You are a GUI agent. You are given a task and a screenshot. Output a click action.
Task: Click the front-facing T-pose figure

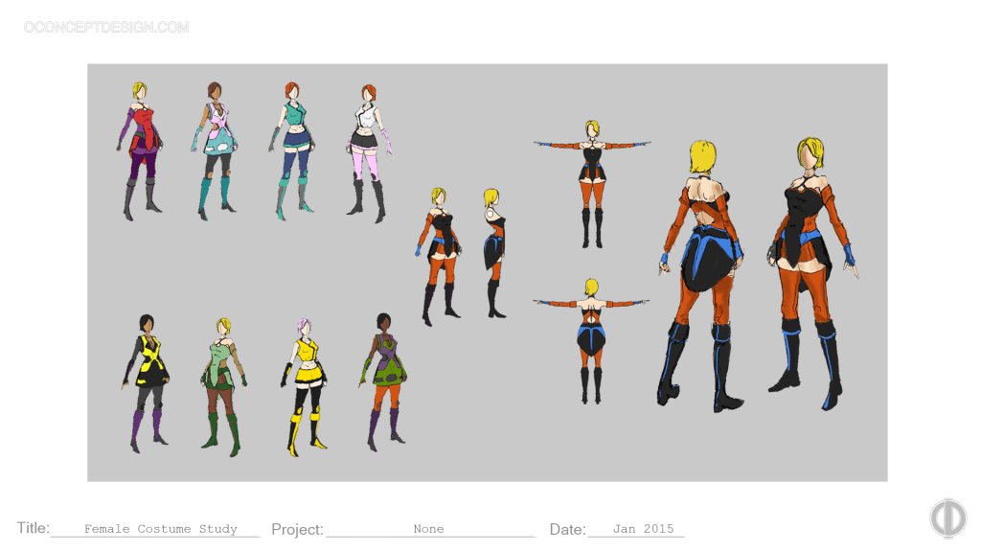tap(592, 182)
